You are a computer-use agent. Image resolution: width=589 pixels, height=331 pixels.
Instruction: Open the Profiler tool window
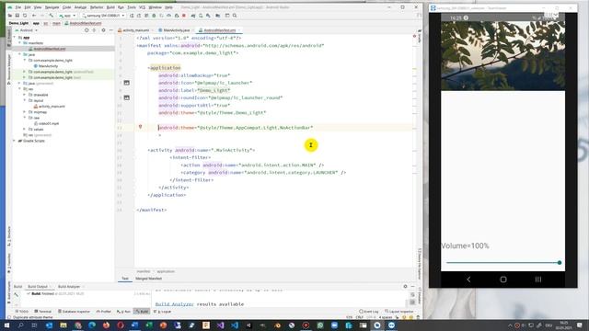104,311
